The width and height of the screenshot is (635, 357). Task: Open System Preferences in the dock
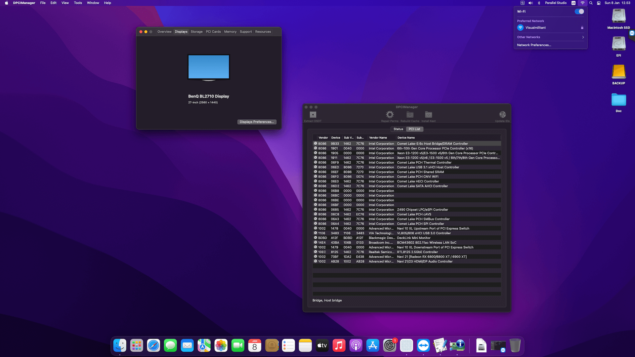click(390, 346)
